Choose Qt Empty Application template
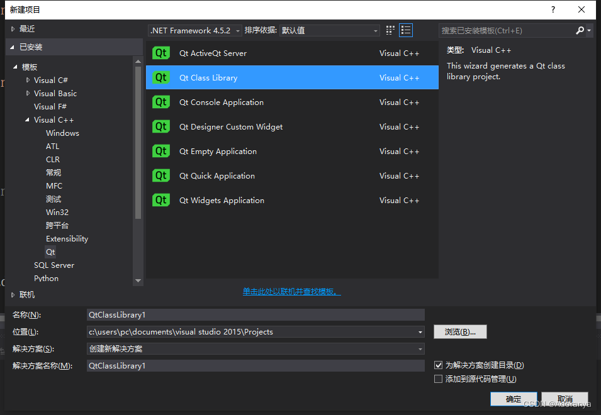 click(x=292, y=151)
